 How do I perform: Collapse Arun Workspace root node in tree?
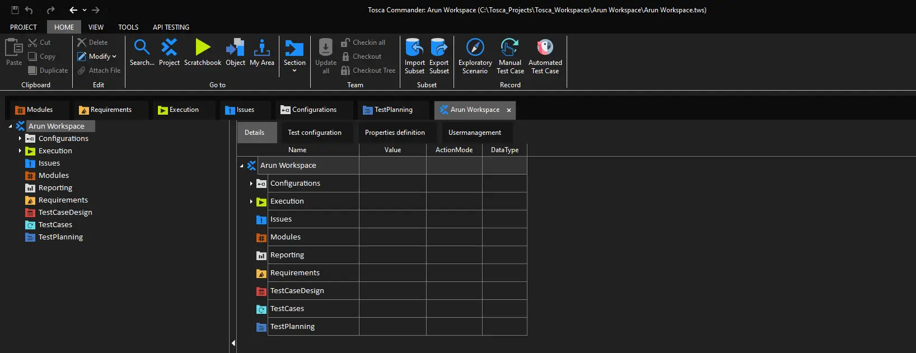click(x=10, y=126)
